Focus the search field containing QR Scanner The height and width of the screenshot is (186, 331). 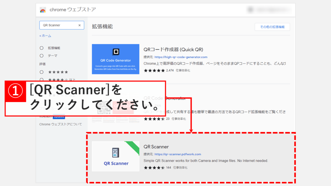click(x=58, y=25)
